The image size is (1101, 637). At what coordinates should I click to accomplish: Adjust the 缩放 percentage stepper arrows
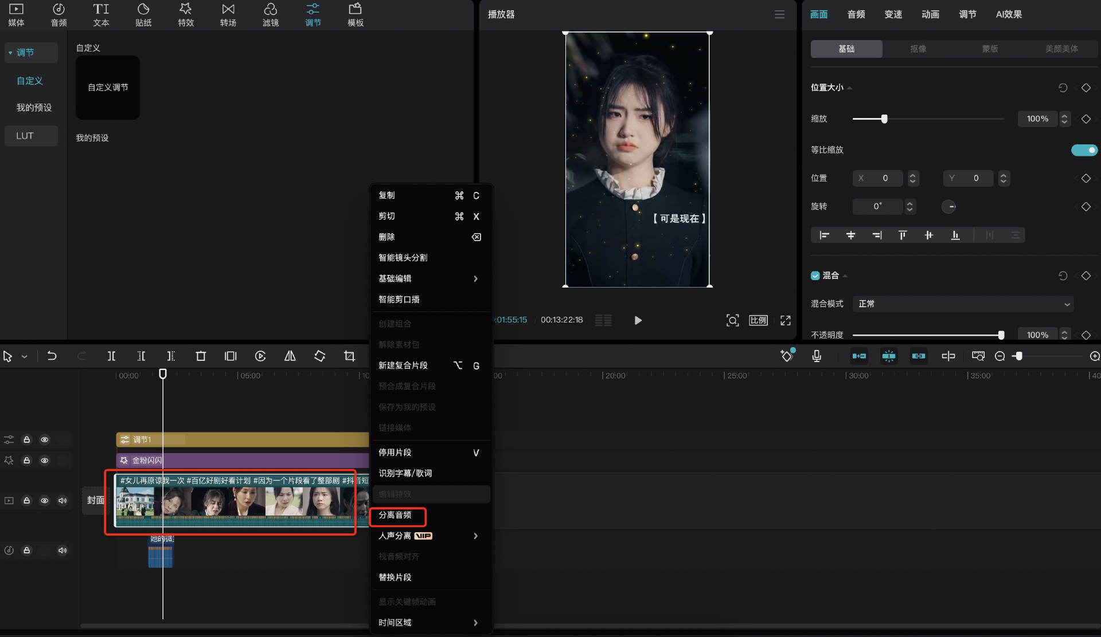click(1064, 119)
